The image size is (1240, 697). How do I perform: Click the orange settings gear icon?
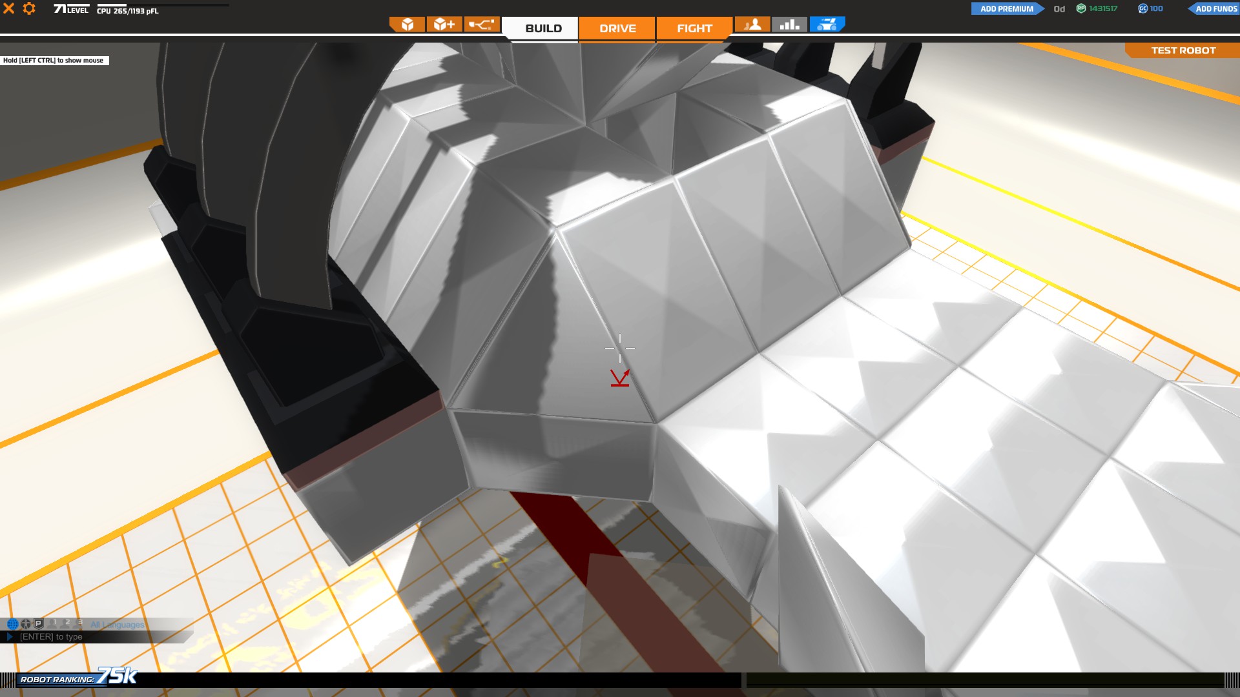pyautogui.click(x=29, y=8)
